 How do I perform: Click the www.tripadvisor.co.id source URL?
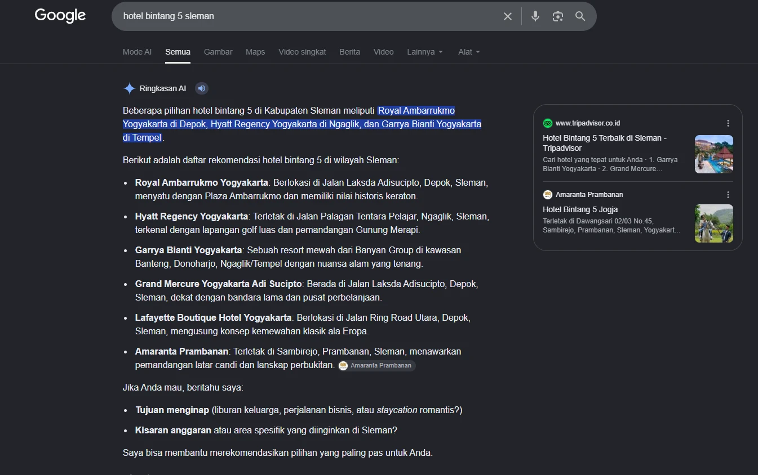pos(588,123)
